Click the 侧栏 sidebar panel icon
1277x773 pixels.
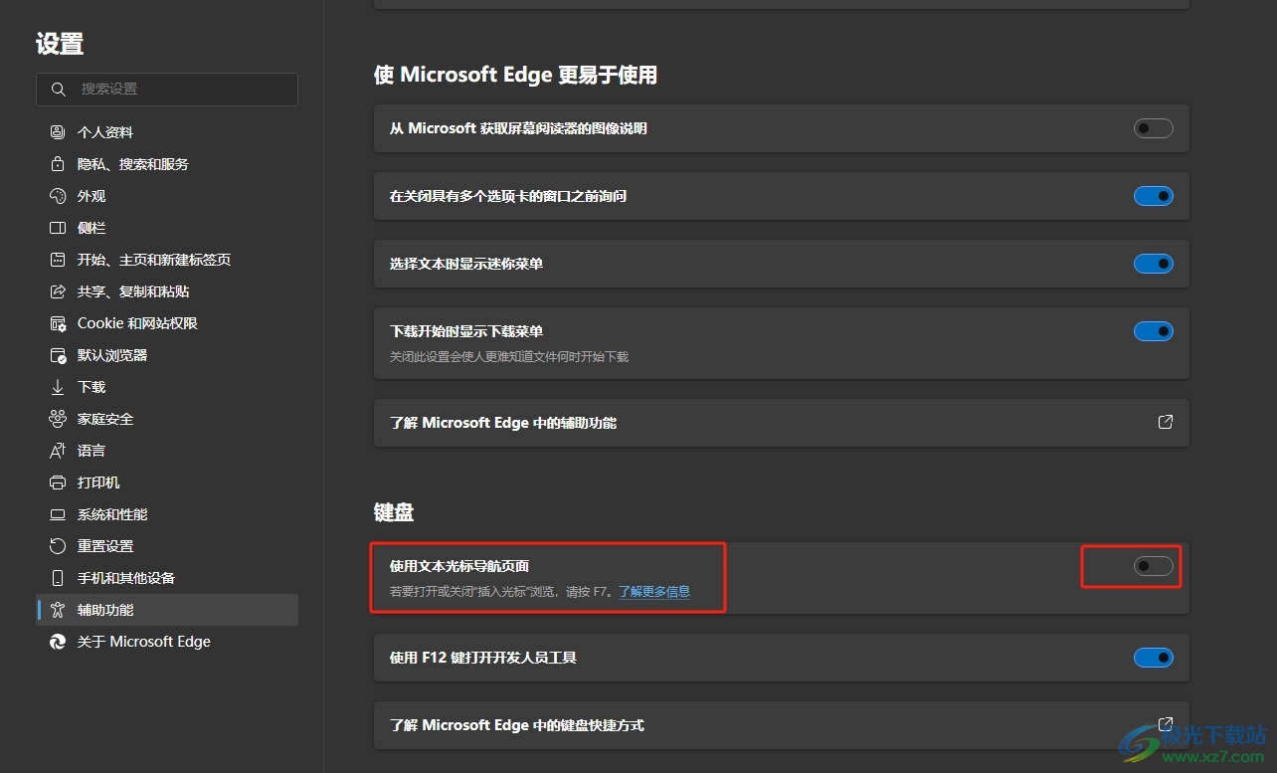tap(58, 228)
